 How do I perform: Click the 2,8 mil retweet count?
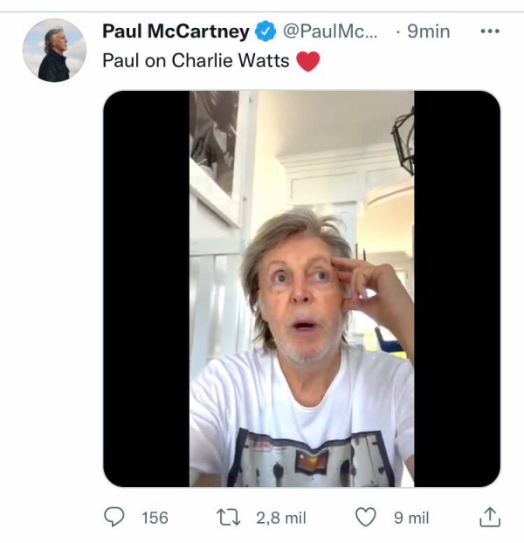click(x=280, y=518)
